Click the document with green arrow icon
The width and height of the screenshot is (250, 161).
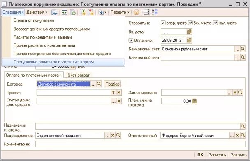[x=83, y=12]
